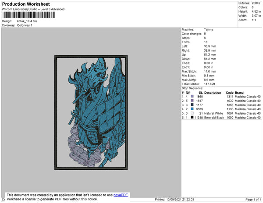Select the barcode under Production Worksheet
This screenshot has height=203, width=263.
(28, 15)
